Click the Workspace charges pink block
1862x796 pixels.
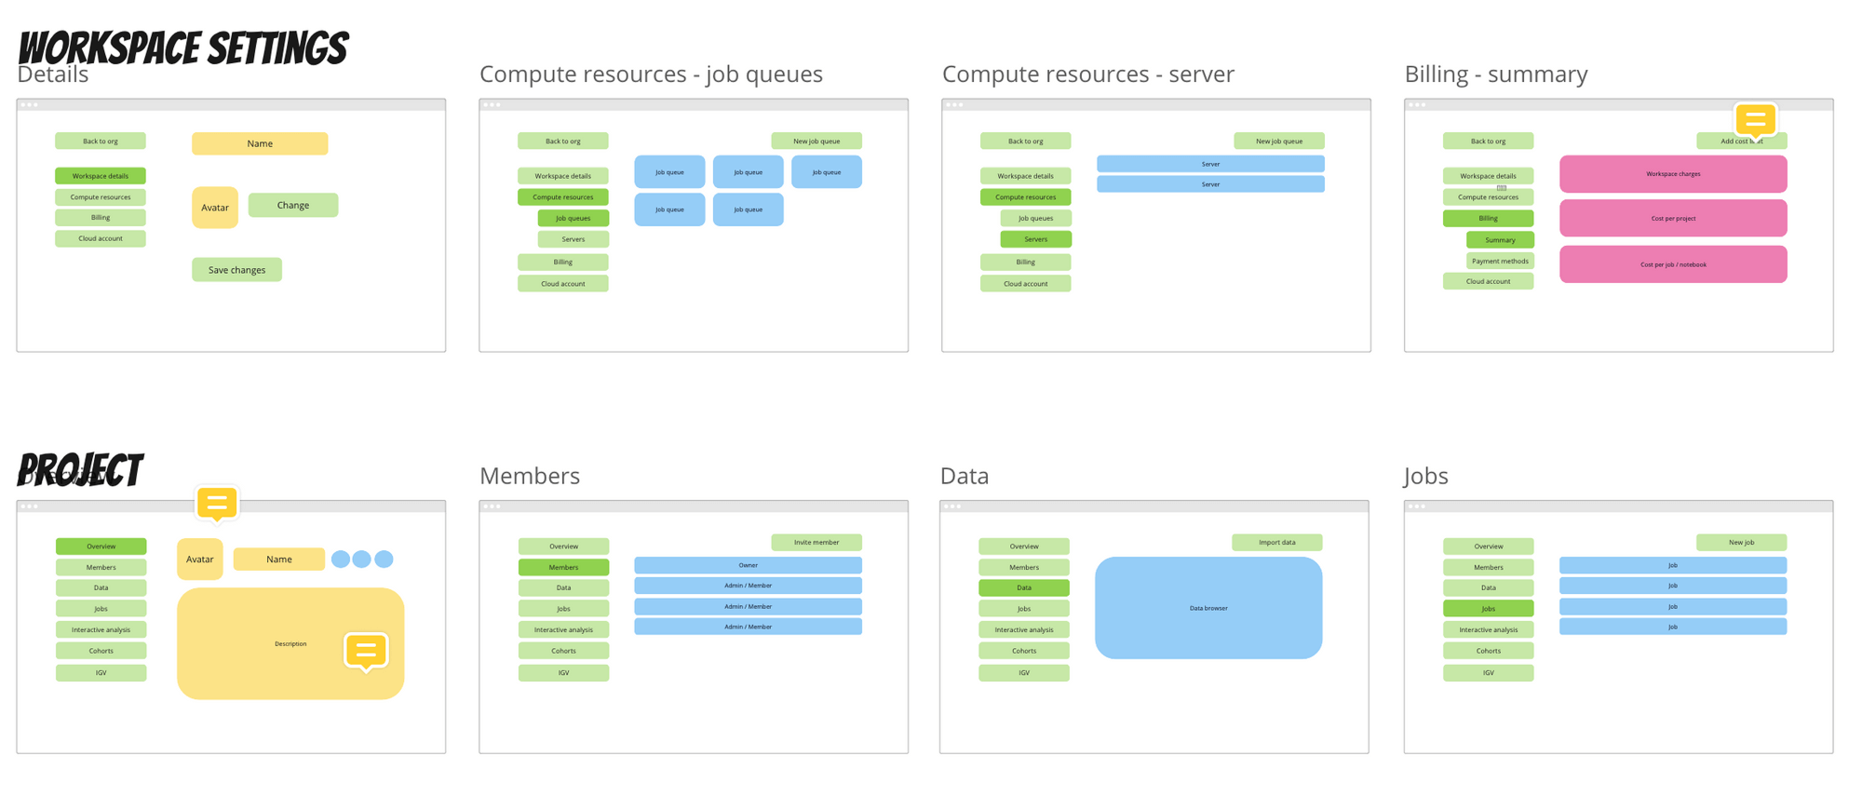pyautogui.click(x=1673, y=174)
